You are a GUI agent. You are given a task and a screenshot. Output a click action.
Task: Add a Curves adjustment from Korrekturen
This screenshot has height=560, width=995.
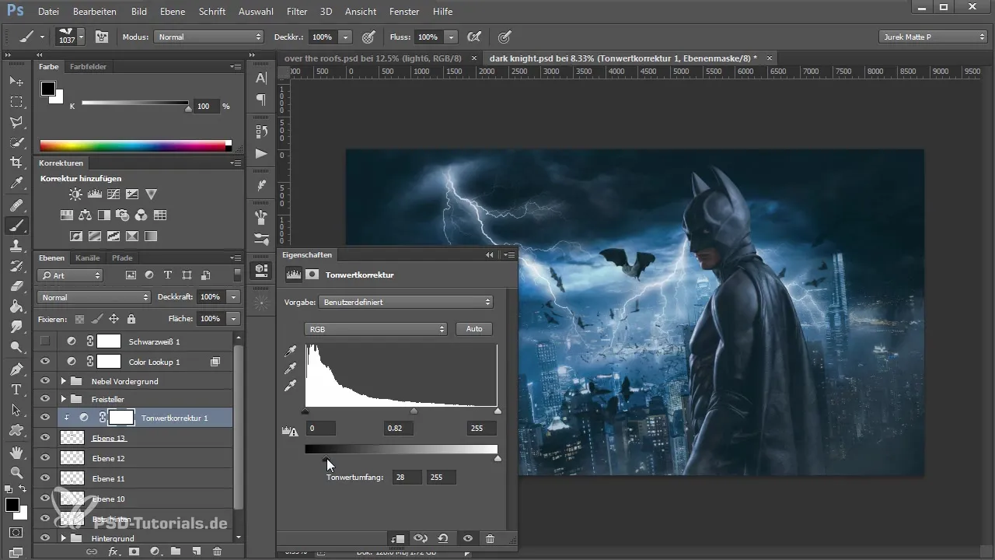tap(113, 194)
